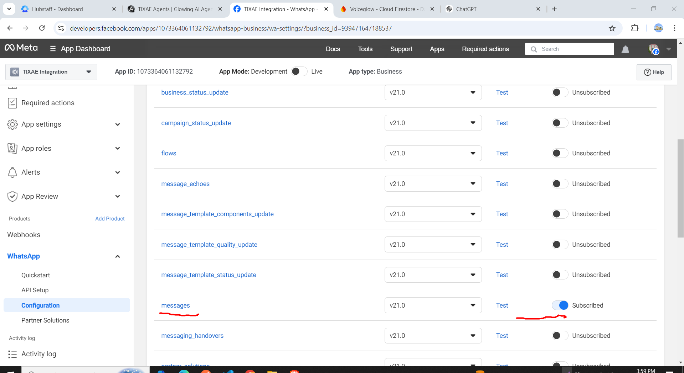
Task: Unsubscribe the messages field toggle
Action: [560, 305]
